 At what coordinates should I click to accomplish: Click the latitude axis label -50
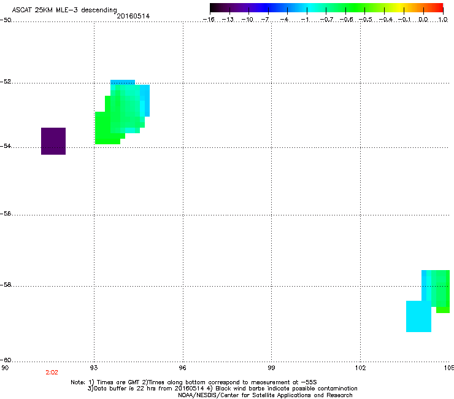tap(6, 20)
